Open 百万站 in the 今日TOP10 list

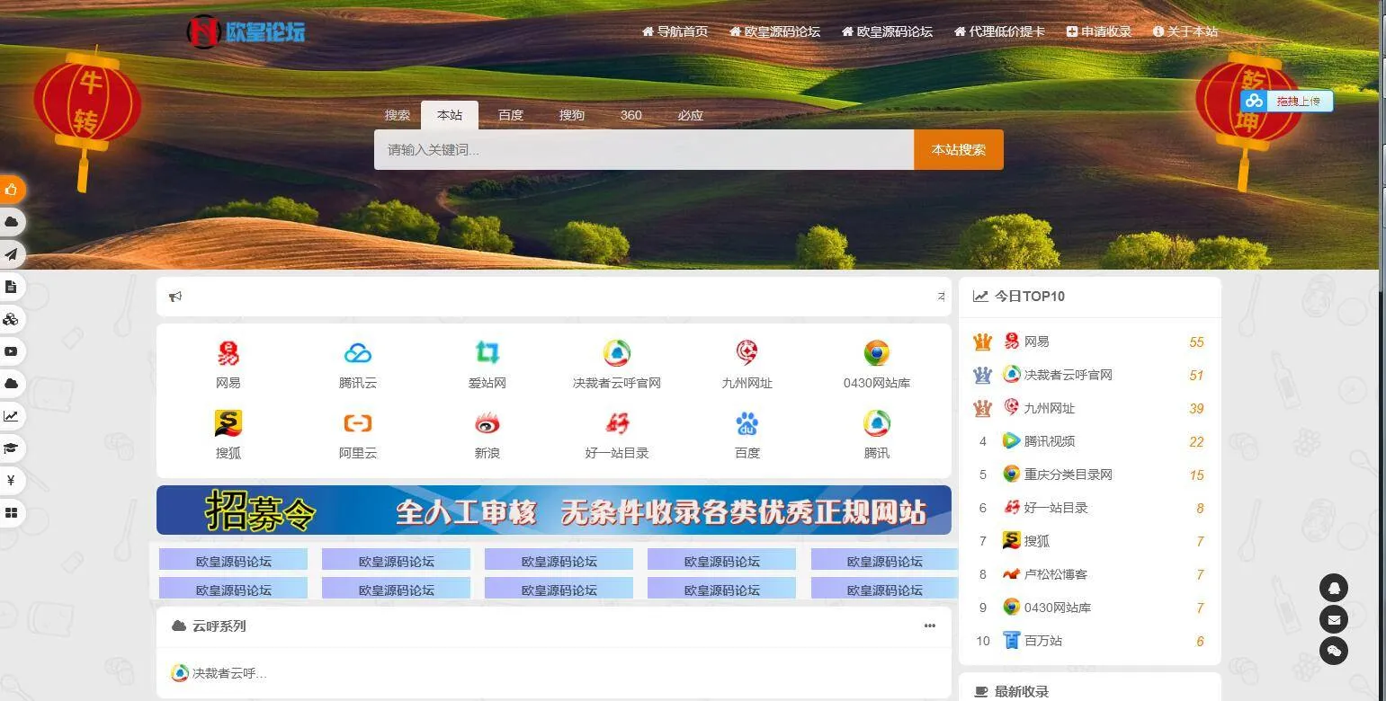point(1043,641)
